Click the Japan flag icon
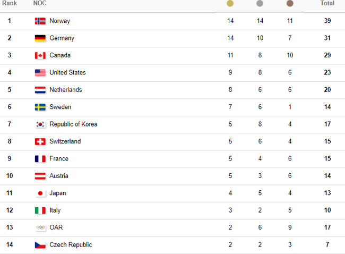This screenshot has width=345, height=254. click(x=40, y=193)
